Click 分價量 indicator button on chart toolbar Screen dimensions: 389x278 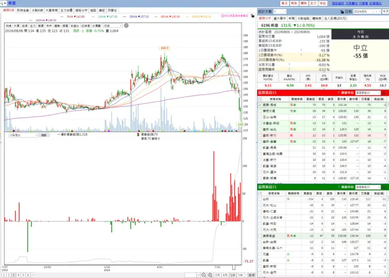coord(97,26)
